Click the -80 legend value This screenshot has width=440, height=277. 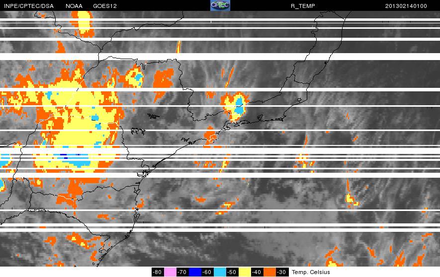click(x=158, y=272)
